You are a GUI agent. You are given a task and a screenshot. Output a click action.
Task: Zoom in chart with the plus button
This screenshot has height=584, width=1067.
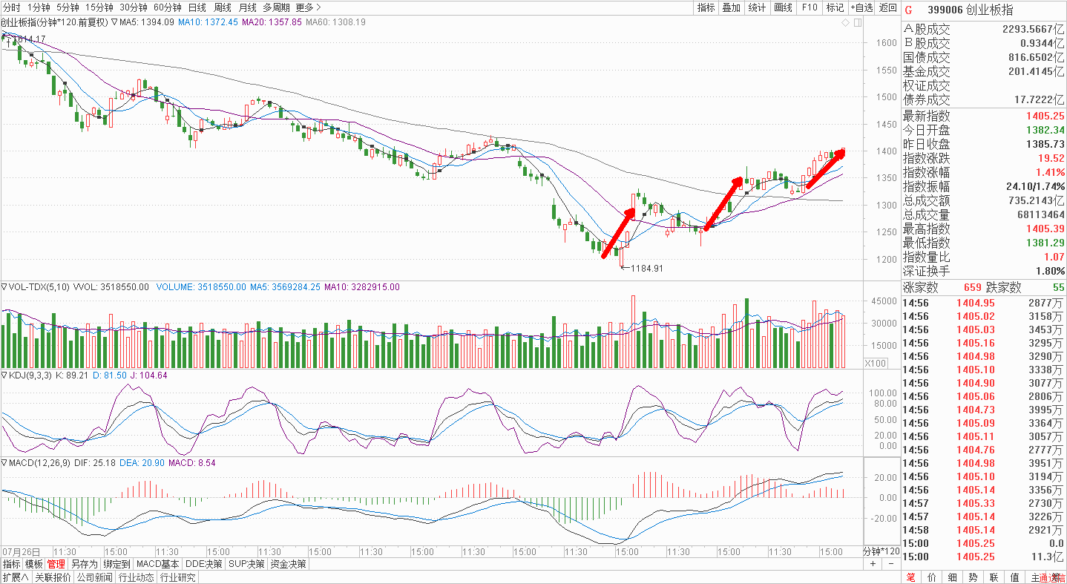(x=873, y=564)
